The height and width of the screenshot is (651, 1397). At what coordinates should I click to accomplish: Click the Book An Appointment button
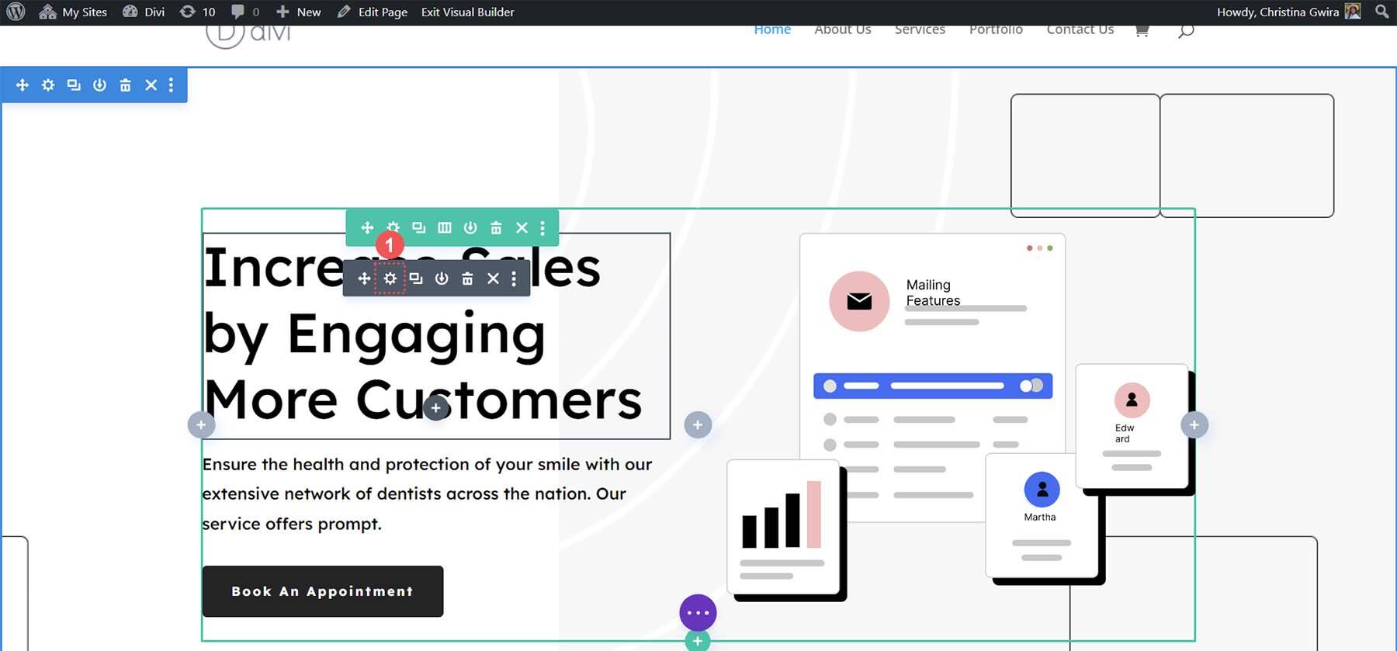tap(322, 591)
